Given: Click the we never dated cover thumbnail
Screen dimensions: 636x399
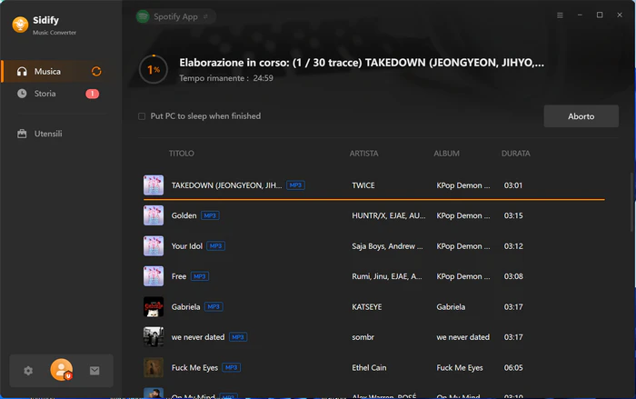Looking at the screenshot, I should tap(154, 337).
